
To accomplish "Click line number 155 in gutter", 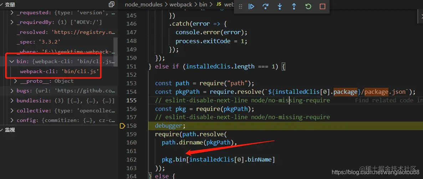I will click(131, 101).
